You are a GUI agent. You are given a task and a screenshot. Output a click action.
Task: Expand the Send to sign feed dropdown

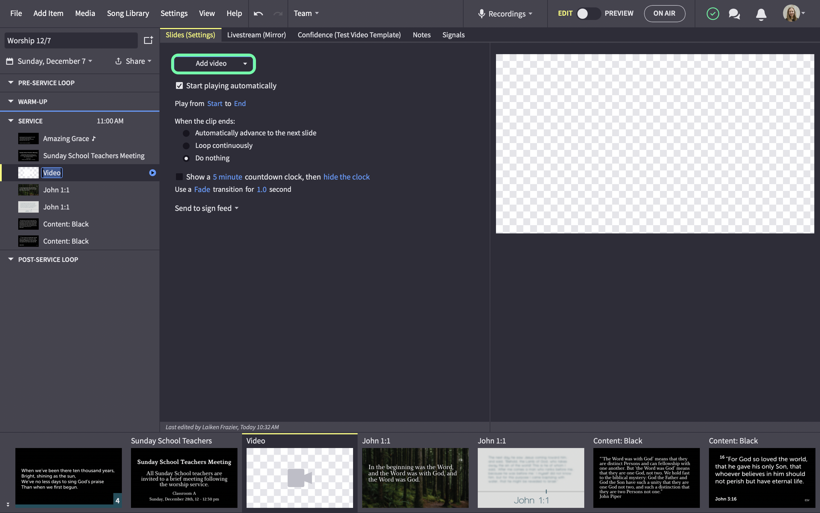(206, 208)
